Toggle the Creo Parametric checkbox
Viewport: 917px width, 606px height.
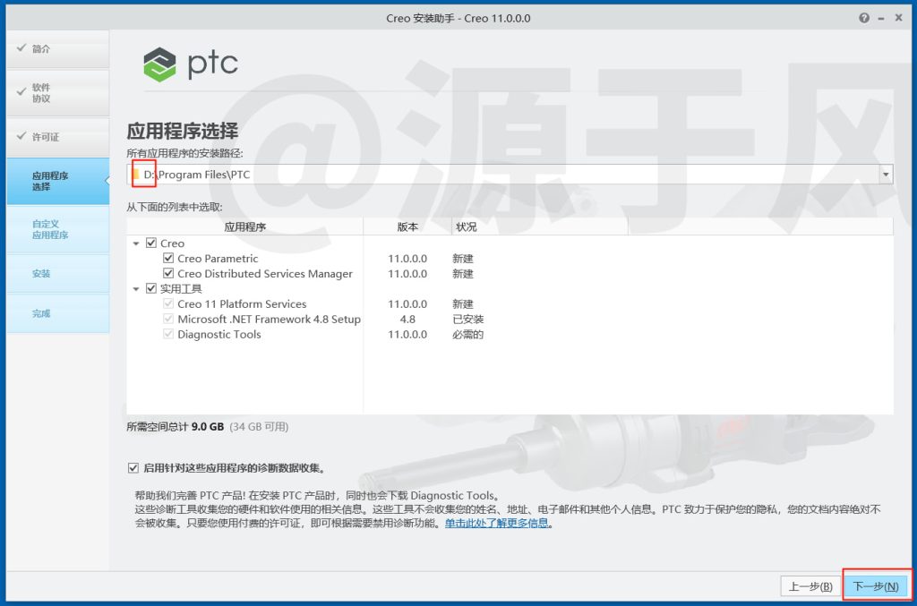[168, 258]
